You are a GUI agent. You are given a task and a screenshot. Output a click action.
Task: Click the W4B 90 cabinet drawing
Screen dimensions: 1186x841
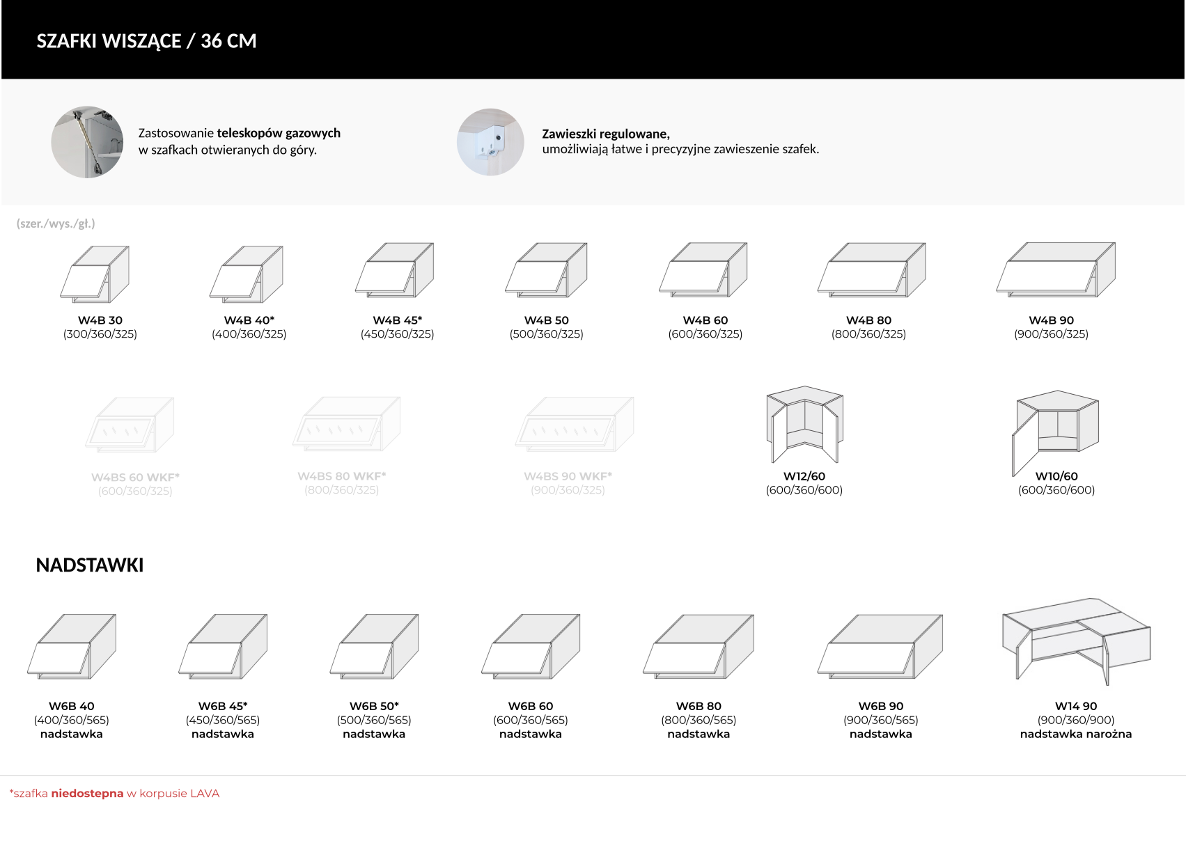click(1055, 270)
